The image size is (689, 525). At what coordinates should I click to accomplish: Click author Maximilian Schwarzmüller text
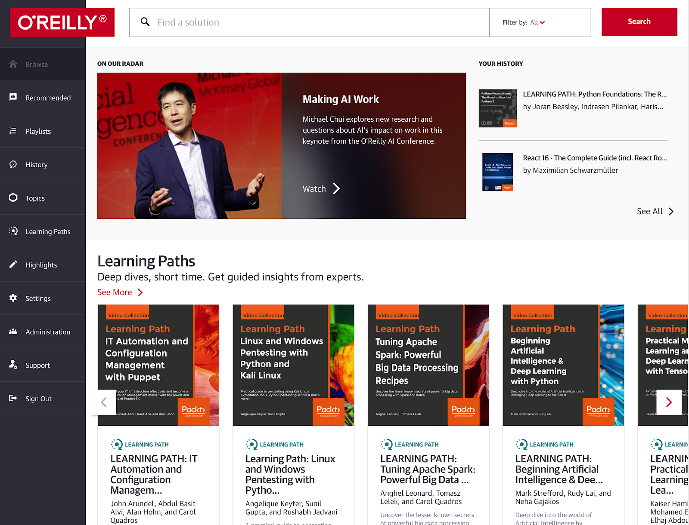coord(570,170)
